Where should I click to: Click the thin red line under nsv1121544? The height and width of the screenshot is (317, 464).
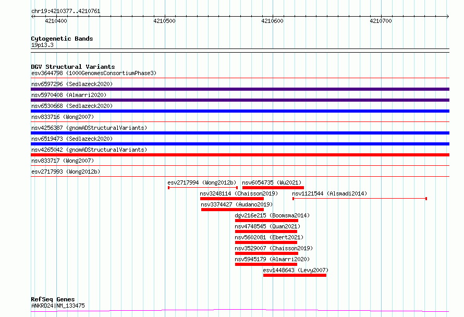coord(360,199)
